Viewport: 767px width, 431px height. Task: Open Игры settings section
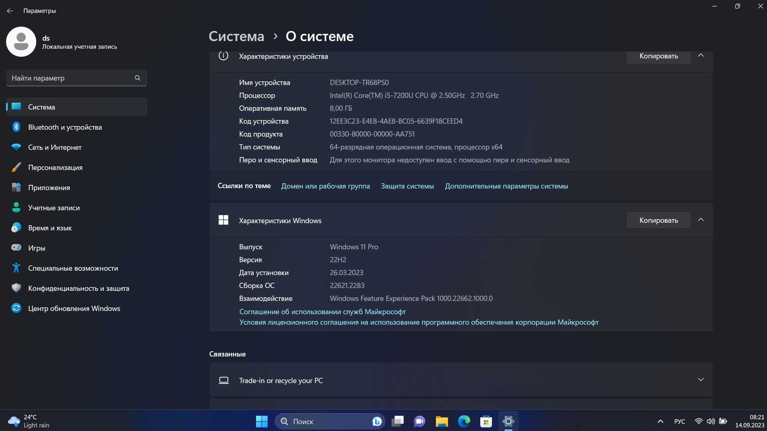[77, 248]
